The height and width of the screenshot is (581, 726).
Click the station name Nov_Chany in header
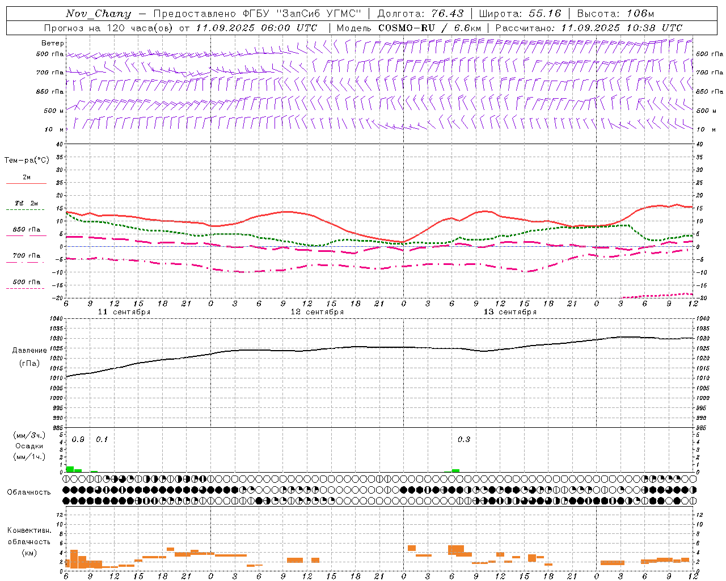click(98, 14)
